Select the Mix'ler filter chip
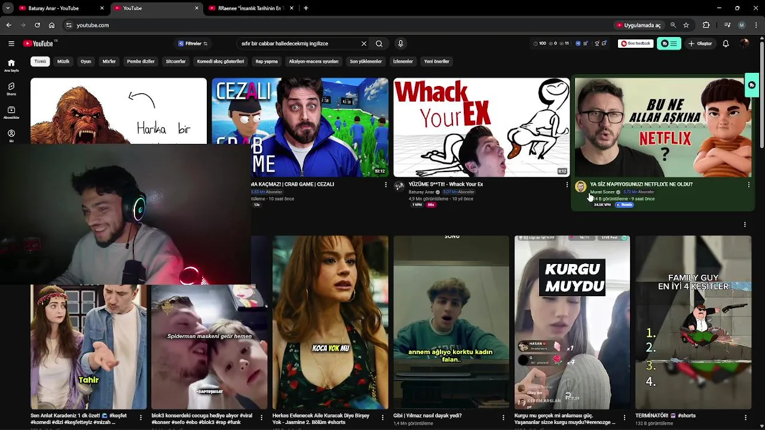 click(109, 62)
